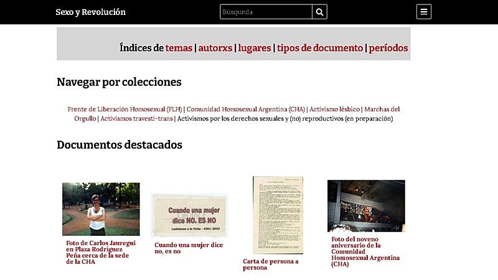Image resolution: width=498 pixels, height=280 pixels.
Task: Browse Frente de Liberación Homosexual (FLH) collection
Action: 125,110
